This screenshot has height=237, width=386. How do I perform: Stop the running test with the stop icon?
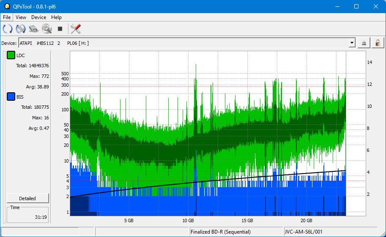coord(60,29)
